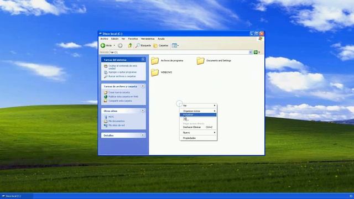
Task: Go up one folder level
Action: 130,45
